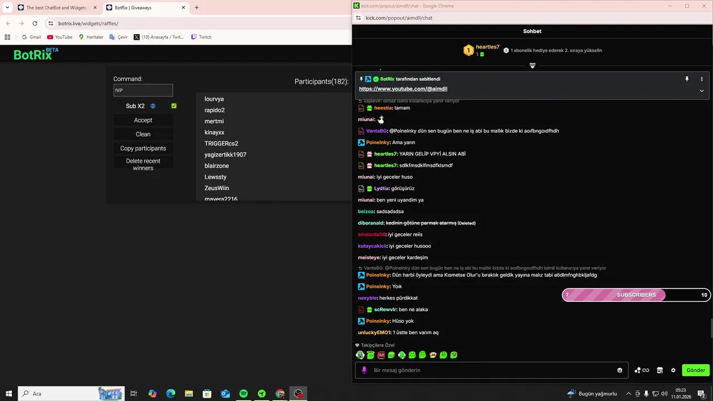Screen dimensions: 713x401
Task: Click the subscribers goal progress bar
Action: click(636, 295)
